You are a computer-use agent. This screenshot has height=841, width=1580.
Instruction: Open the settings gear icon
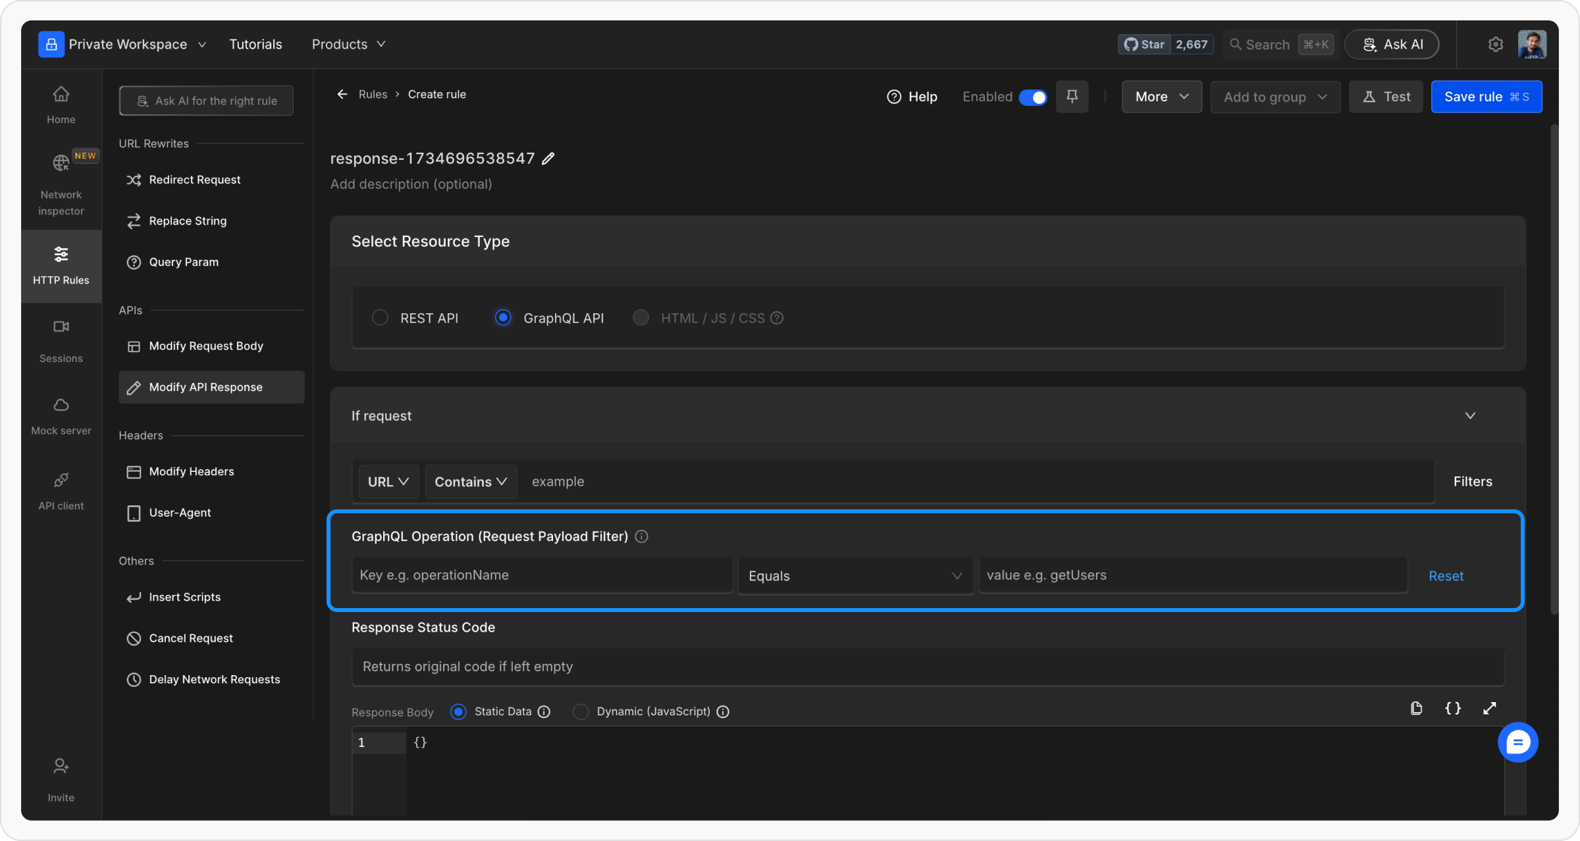point(1495,44)
